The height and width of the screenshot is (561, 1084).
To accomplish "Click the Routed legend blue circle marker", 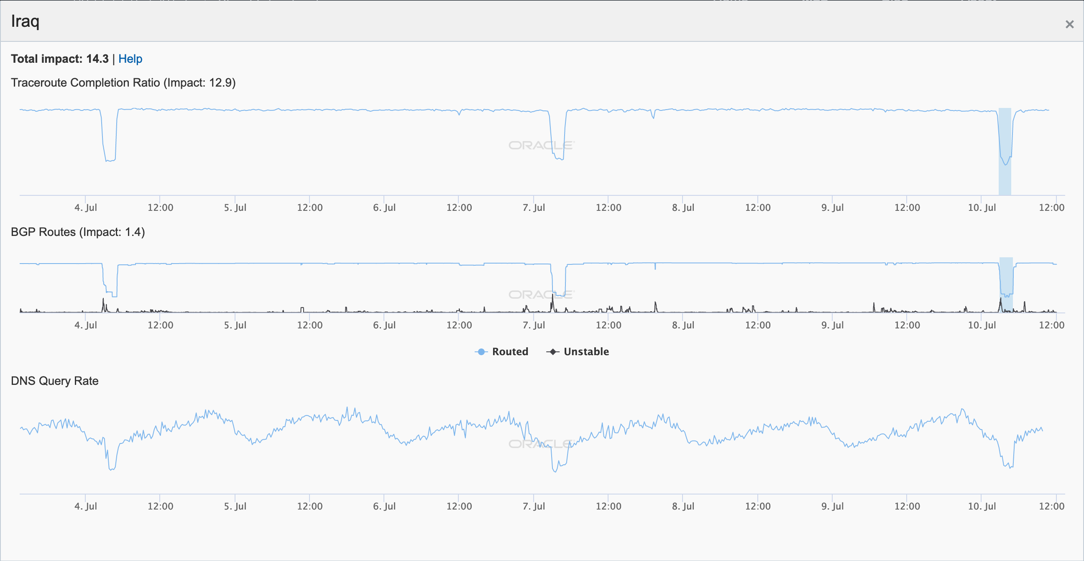I will [x=481, y=351].
